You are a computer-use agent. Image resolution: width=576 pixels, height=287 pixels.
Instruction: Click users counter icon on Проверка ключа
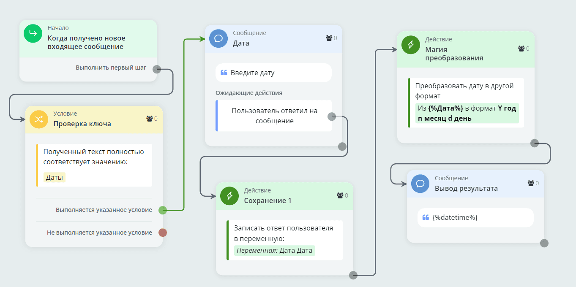point(150,119)
